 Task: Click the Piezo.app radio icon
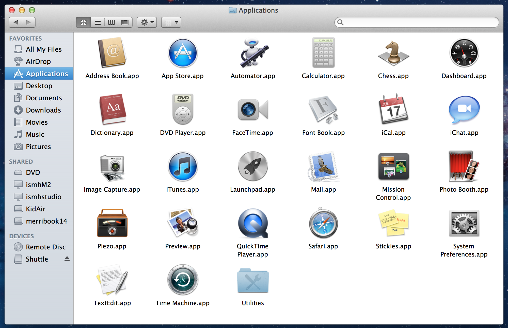click(x=112, y=223)
